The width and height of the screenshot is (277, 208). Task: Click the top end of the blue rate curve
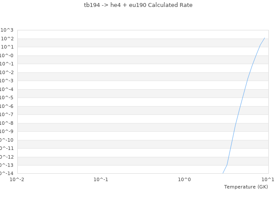click(x=264, y=38)
